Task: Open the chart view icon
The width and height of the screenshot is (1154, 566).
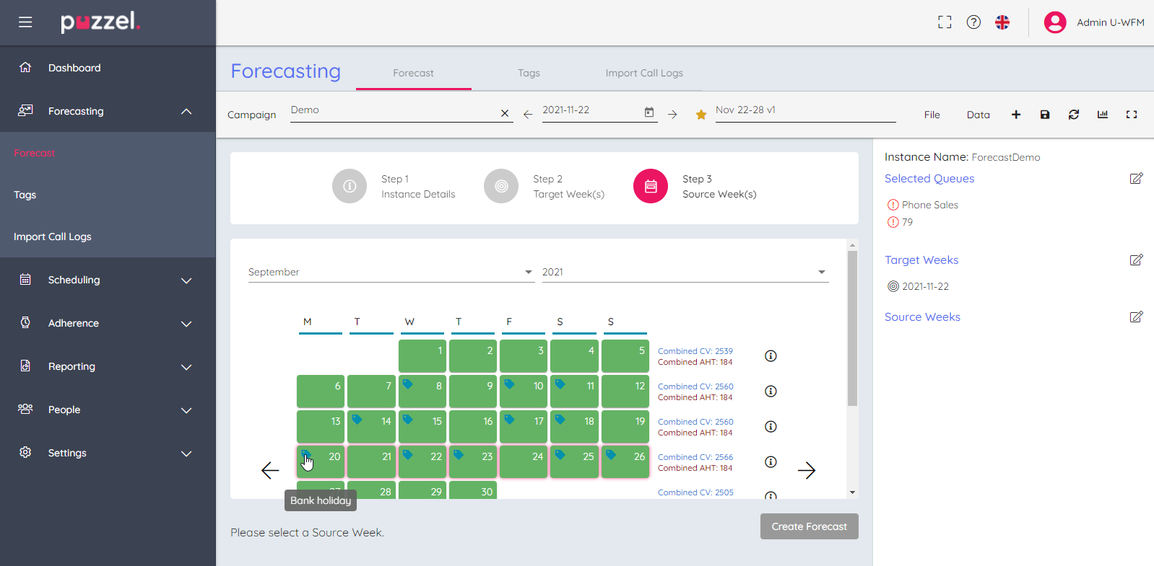Action: (x=1102, y=115)
